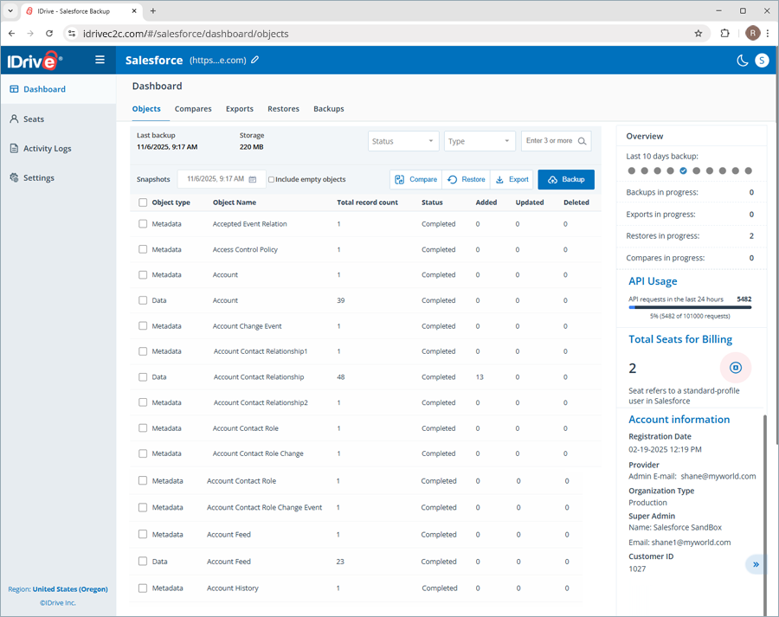Start a Backup with the blue button
The height and width of the screenshot is (617, 779).
pos(566,179)
